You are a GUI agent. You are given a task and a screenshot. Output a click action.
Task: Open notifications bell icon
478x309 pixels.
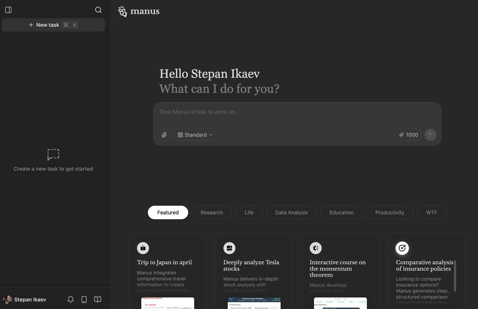coord(71,300)
